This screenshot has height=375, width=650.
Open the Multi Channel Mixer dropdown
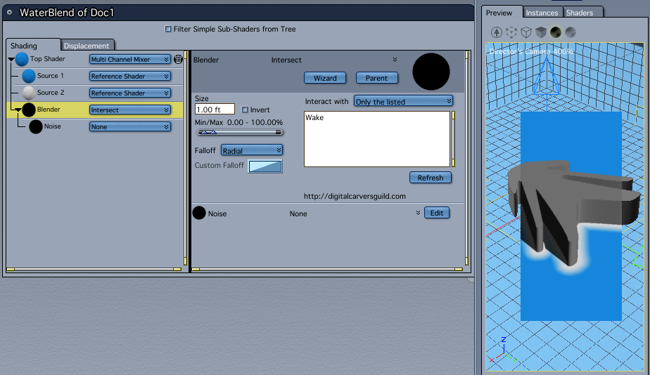click(x=130, y=60)
